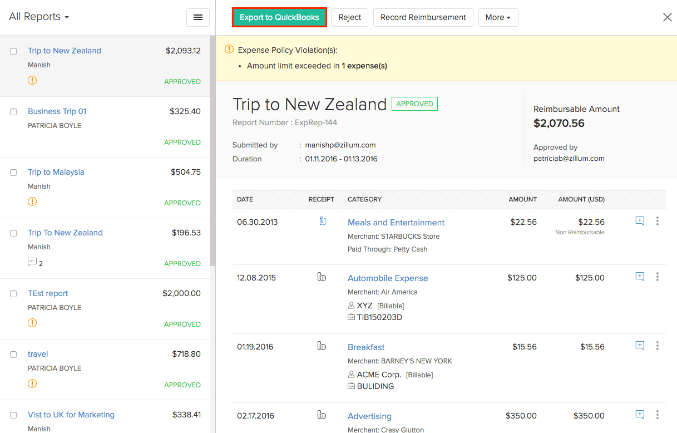Open the Breakfast expense category link
This screenshot has width=677, height=433.
click(x=366, y=346)
